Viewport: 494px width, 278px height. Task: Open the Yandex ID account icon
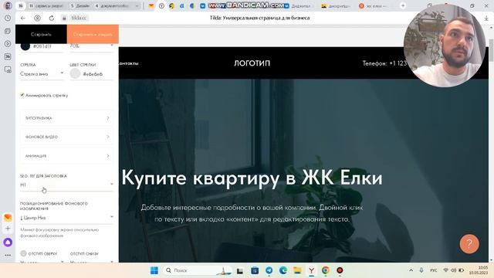(37, 19)
